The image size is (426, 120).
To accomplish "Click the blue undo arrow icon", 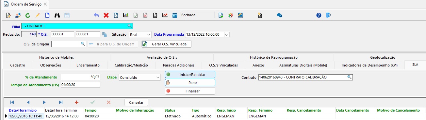I will point(96,15).
